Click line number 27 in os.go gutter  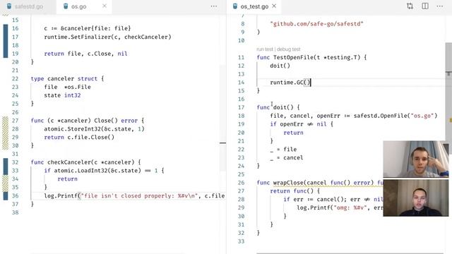(x=15, y=121)
